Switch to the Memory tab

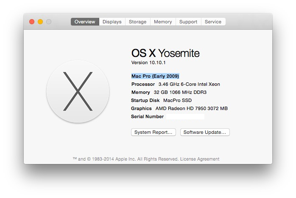pyautogui.click(x=163, y=22)
